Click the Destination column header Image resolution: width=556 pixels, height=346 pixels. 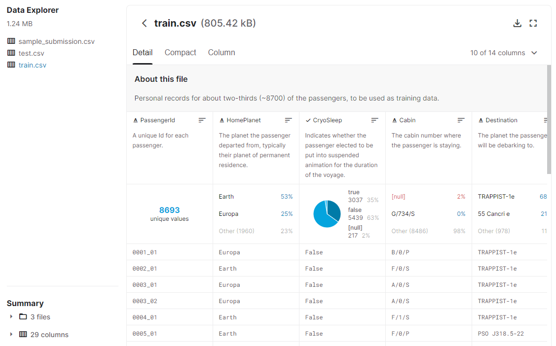coord(501,120)
